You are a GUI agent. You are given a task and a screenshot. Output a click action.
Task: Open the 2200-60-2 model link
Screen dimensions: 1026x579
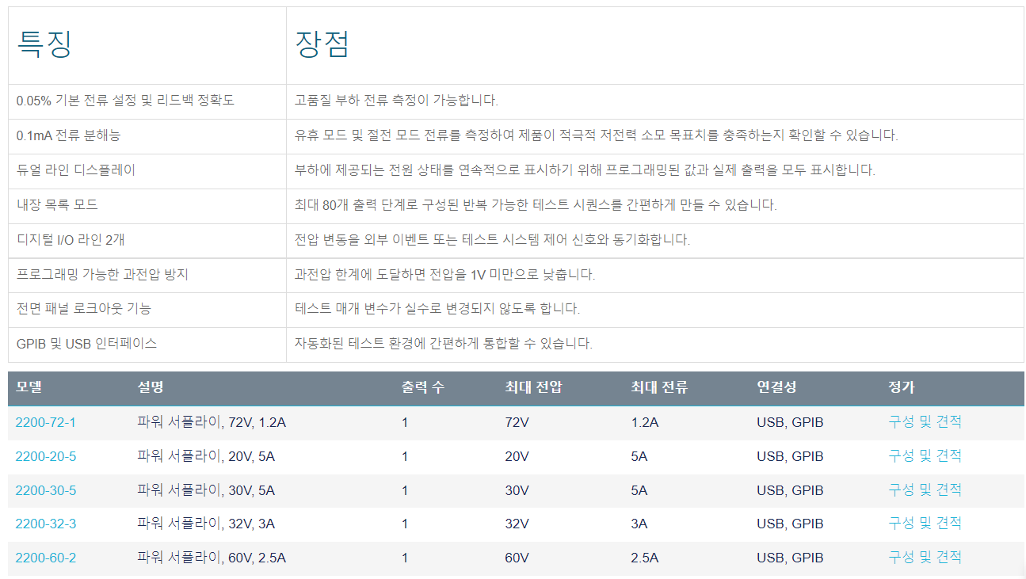(46, 558)
